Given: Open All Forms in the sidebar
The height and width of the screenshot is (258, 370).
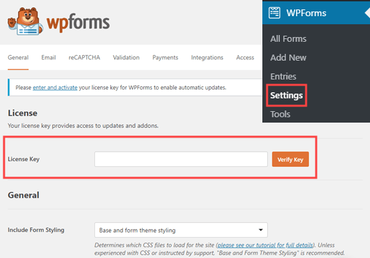Looking at the screenshot, I should tap(288, 39).
